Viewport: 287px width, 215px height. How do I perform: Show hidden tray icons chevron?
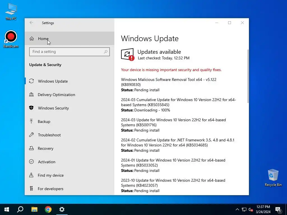tap(237, 209)
